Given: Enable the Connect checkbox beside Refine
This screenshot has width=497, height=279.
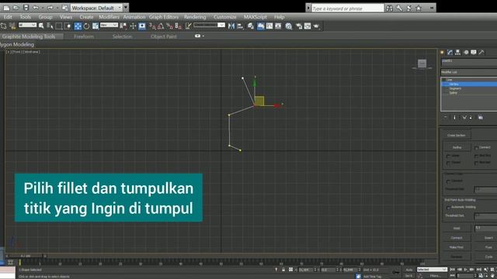Looking at the screenshot, I should (476, 148).
